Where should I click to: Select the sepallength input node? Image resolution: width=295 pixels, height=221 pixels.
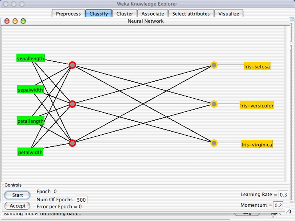(30, 58)
